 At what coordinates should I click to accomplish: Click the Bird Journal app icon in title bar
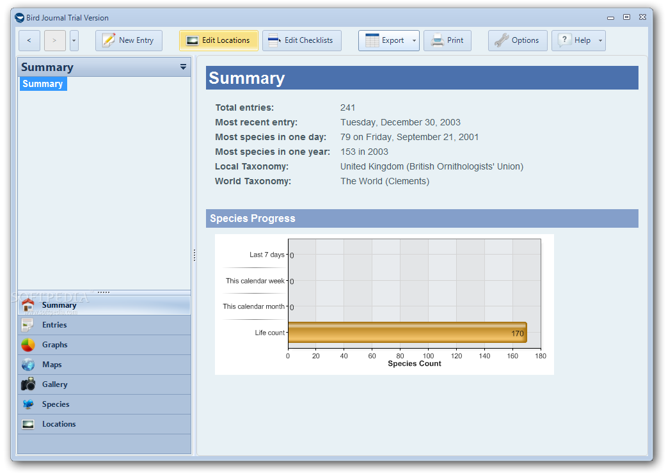click(x=20, y=18)
